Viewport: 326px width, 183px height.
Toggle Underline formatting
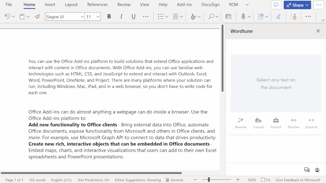pos(133,17)
